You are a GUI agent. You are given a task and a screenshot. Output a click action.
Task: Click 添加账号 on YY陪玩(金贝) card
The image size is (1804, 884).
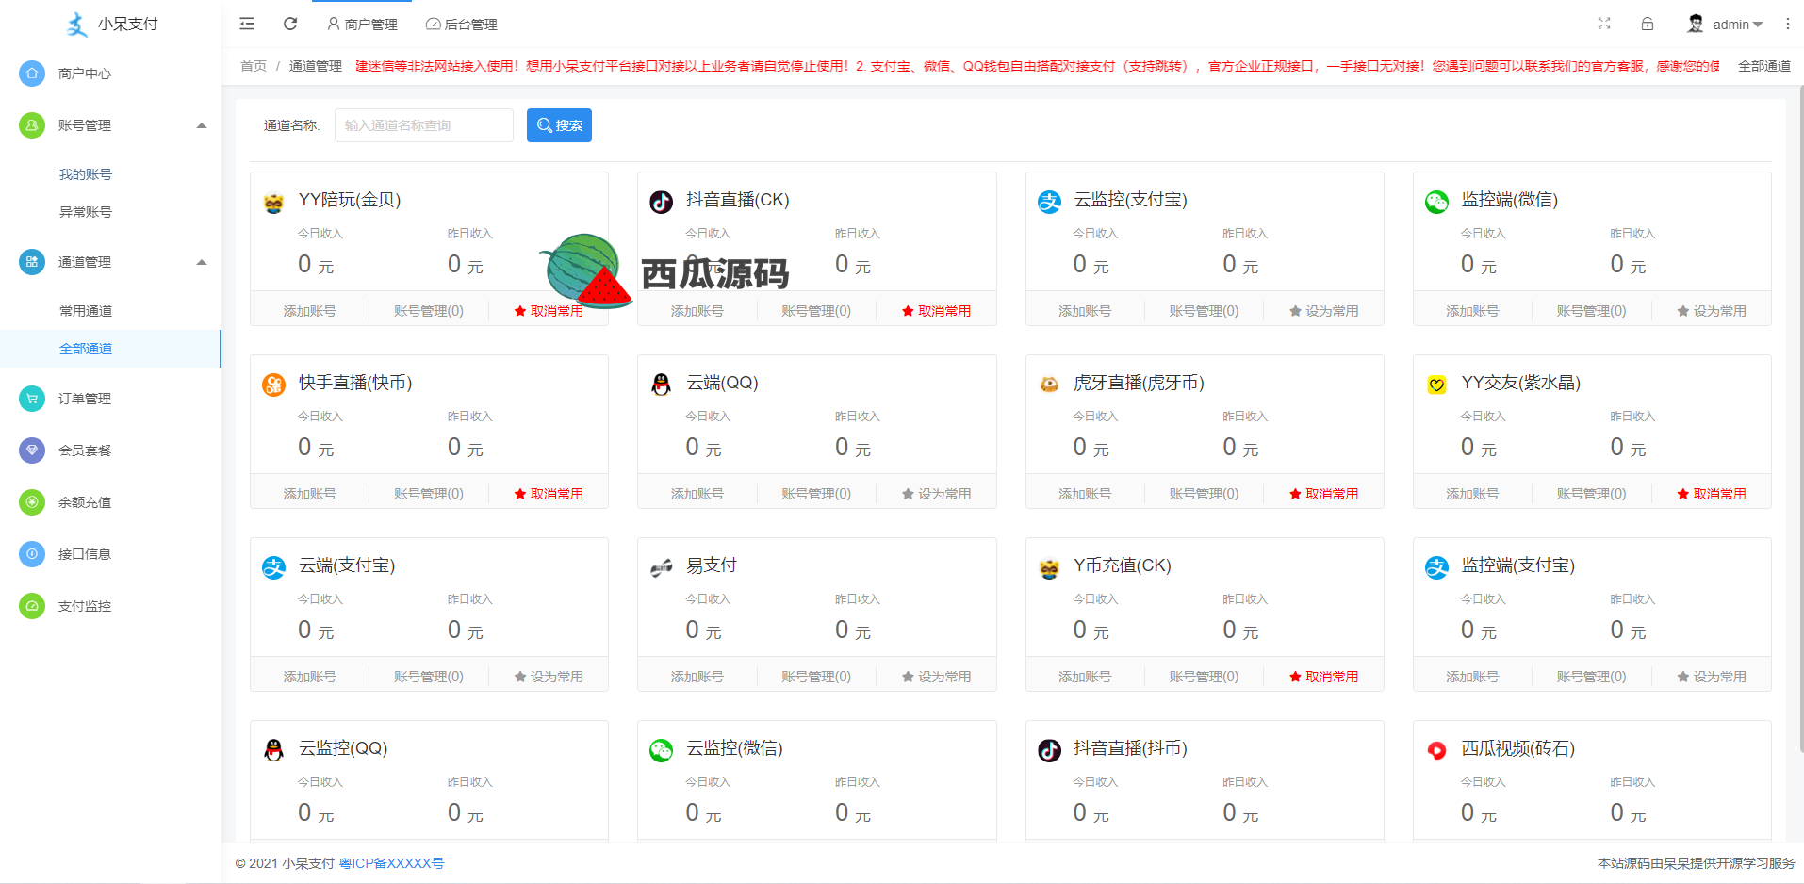click(309, 311)
